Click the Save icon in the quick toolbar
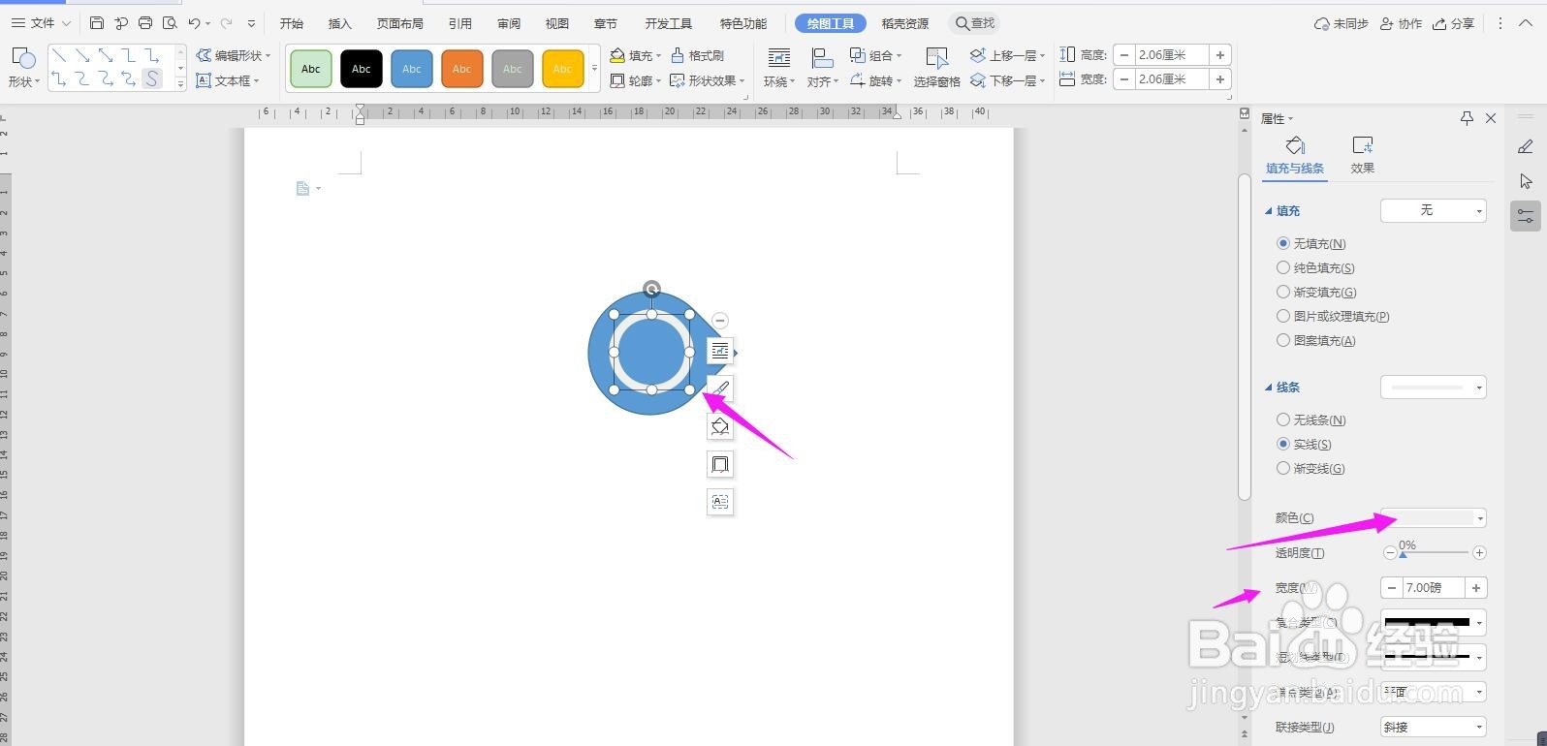 pyautogui.click(x=97, y=23)
